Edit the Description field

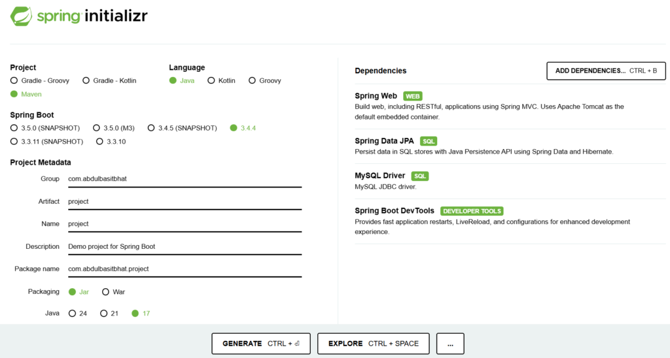185,247
